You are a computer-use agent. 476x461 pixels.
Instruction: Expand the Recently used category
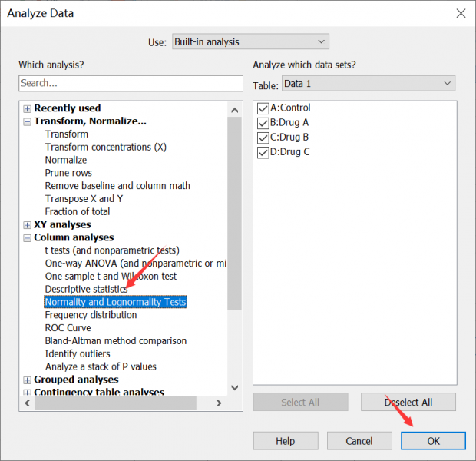click(28, 109)
